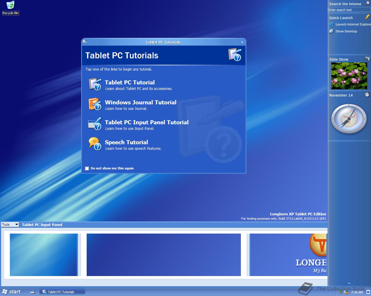This screenshot has width=371, height=296.
Task: Click the small clock icon beside November 14
Action: coord(367,95)
